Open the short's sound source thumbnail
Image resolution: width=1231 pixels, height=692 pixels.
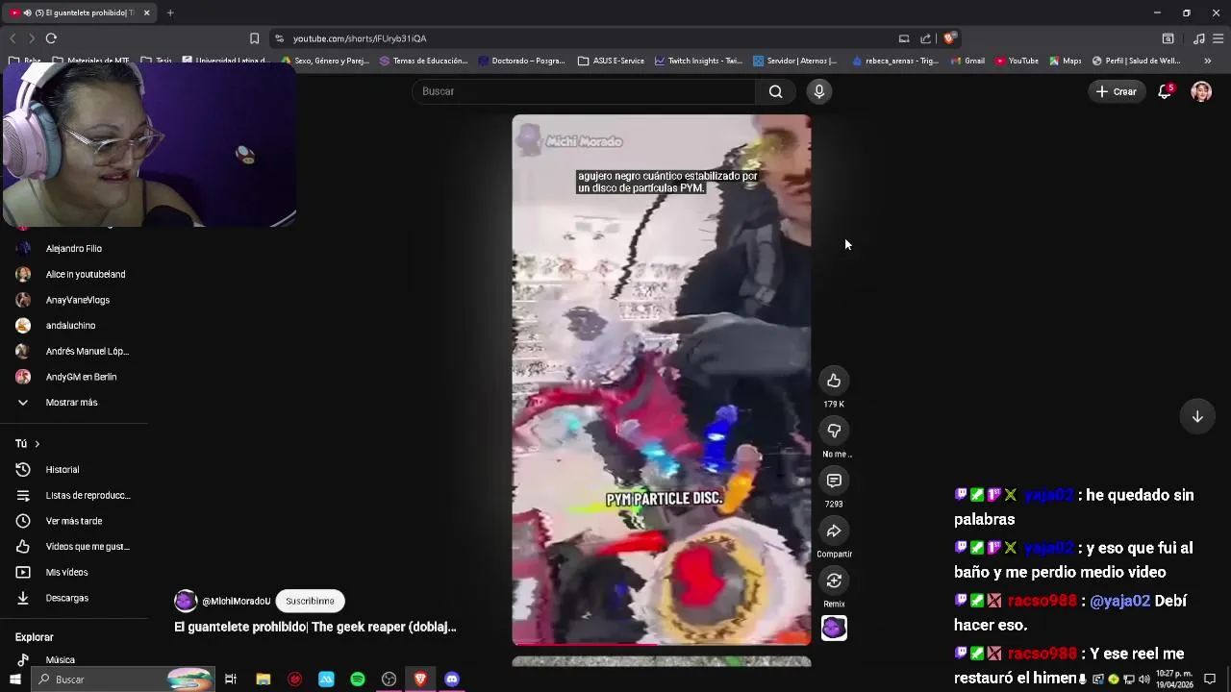pos(834,628)
